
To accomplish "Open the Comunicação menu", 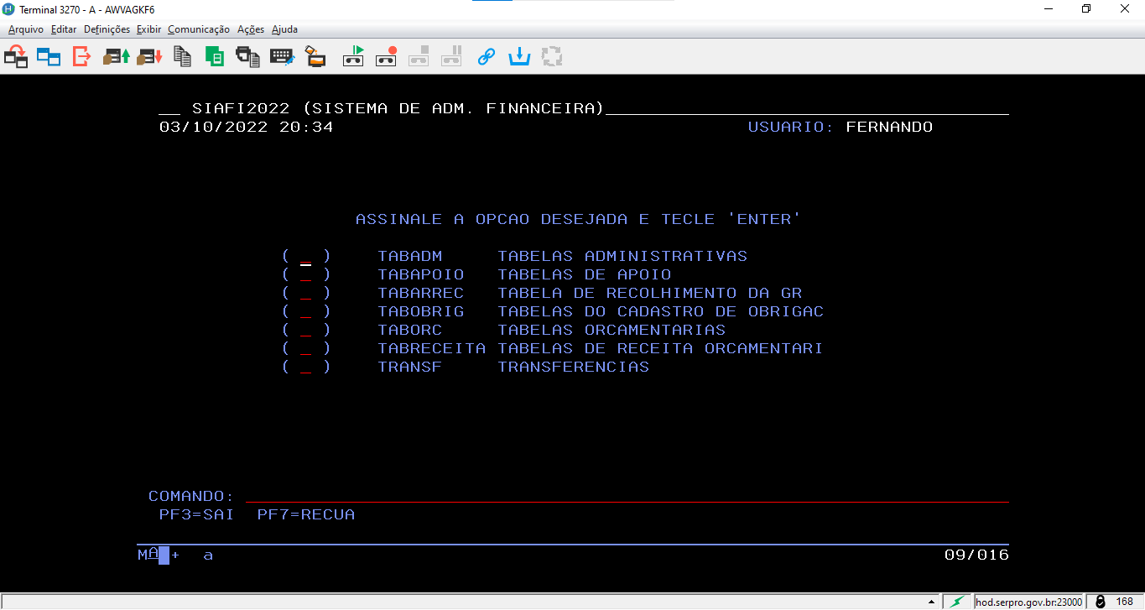I will tap(198, 29).
